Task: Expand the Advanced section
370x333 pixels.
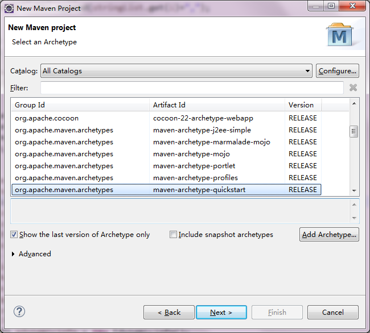Action: click(13, 254)
